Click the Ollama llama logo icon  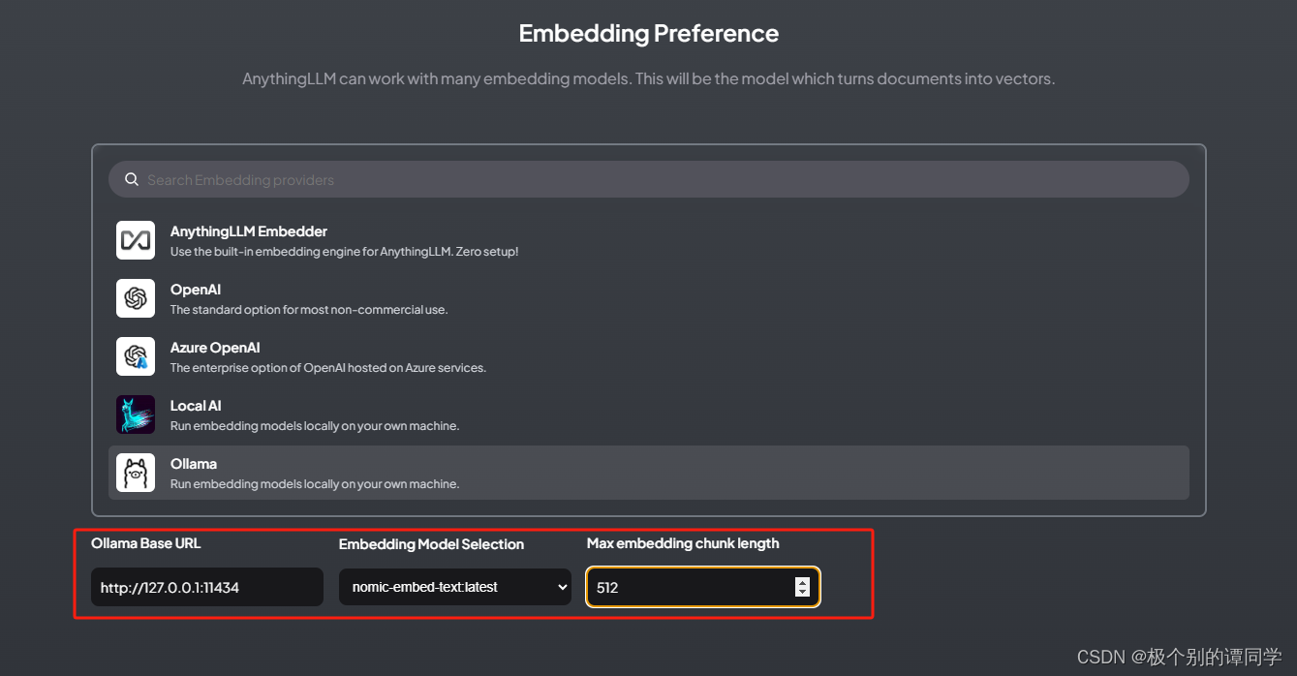[x=136, y=473]
